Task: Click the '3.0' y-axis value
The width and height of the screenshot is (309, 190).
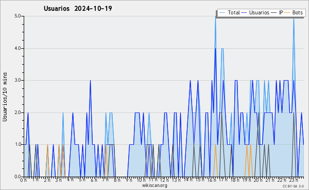Action: coord(18,80)
